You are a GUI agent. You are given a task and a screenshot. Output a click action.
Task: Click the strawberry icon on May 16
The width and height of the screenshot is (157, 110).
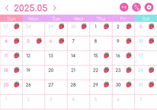coord(129,55)
